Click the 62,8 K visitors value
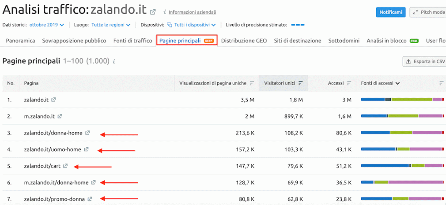 click(295, 199)
